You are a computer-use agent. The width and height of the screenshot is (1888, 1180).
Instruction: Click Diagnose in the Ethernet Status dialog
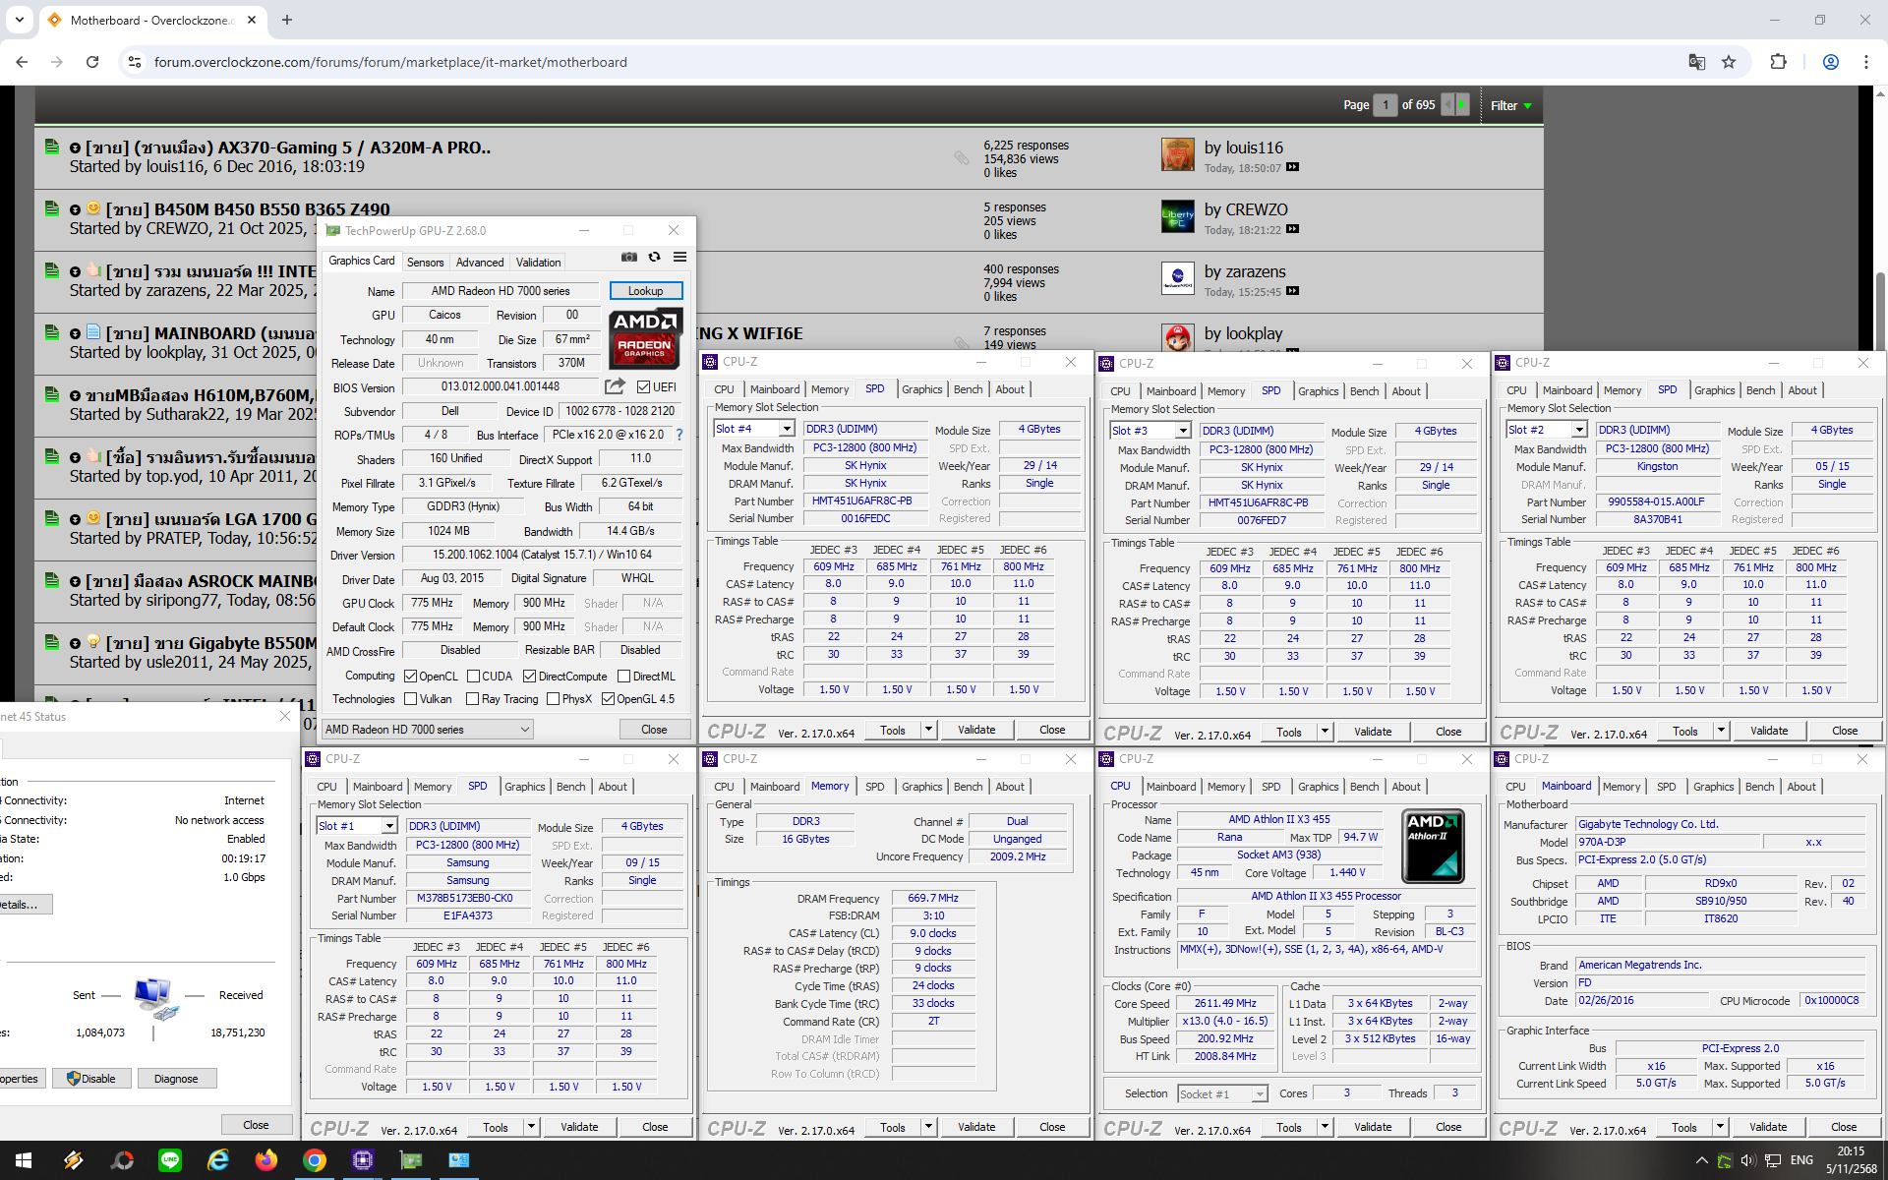pyautogui.click(x=176, y=1079)
